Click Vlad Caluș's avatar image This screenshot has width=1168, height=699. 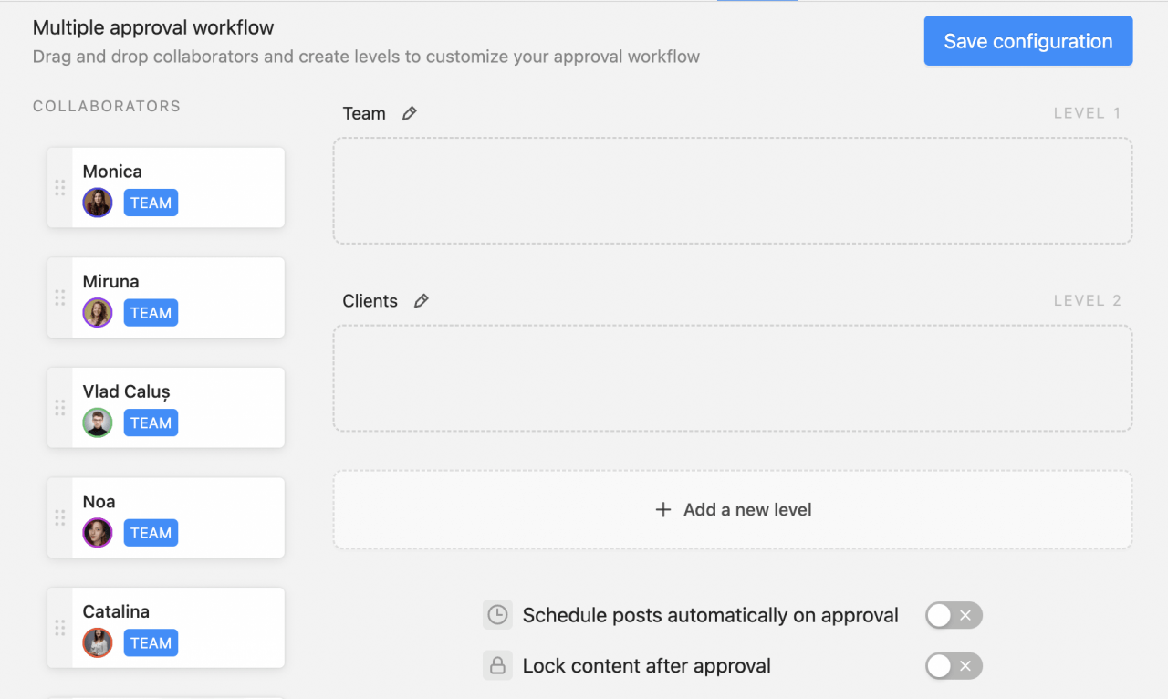click(x=98, y=423)
